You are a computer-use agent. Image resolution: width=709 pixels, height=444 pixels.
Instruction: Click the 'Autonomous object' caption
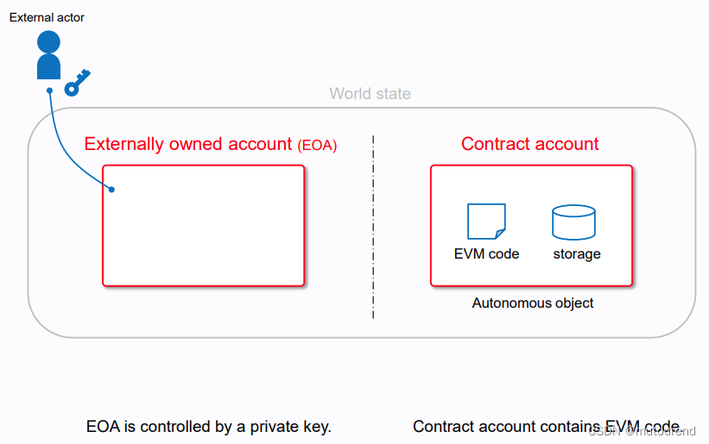[533, 303]
